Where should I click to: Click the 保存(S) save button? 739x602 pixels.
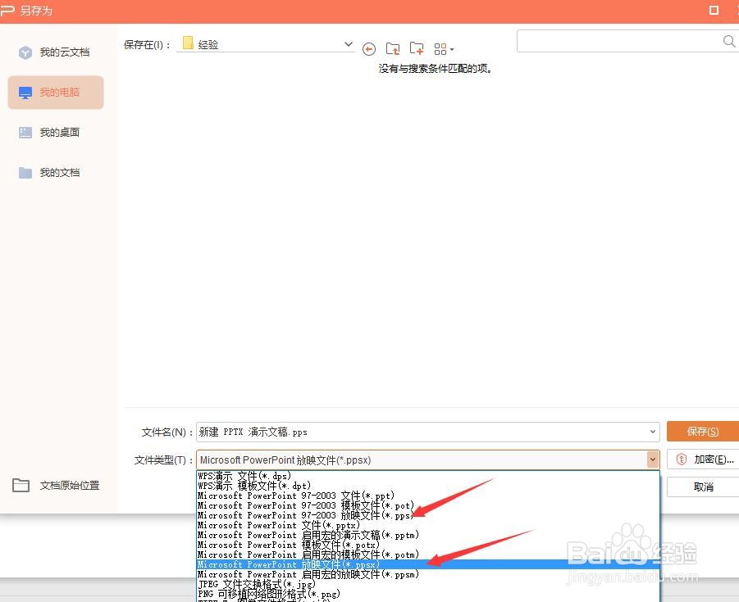[x=703, y=432]
